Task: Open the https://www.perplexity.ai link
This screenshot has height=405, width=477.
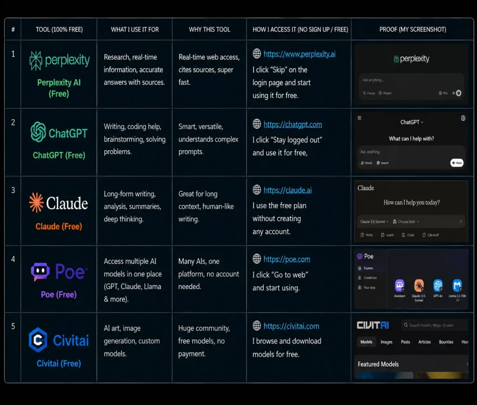Action: click(x=300, y=54)
